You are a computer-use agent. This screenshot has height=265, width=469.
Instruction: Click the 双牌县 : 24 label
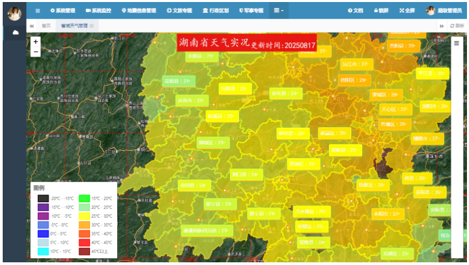(x=313, y=243)
